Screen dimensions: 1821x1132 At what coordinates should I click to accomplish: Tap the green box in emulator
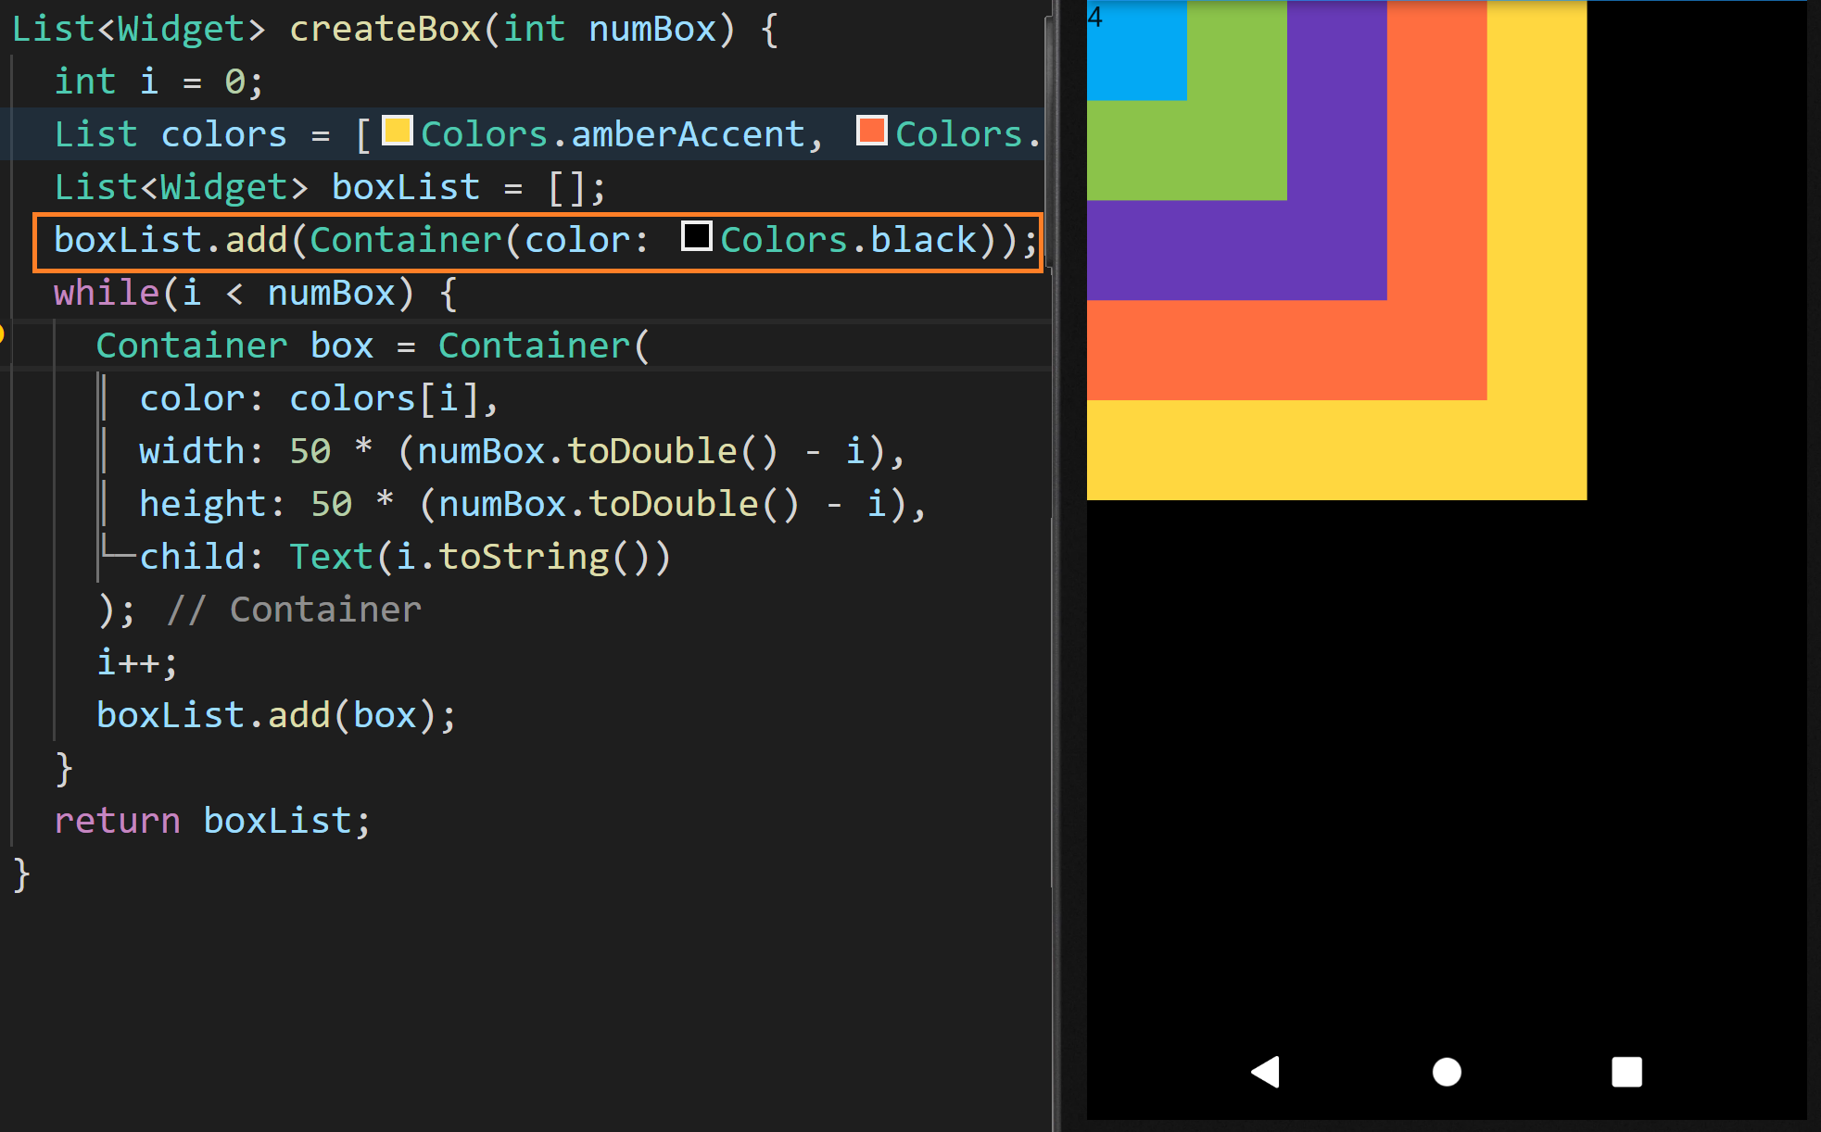pyautogui.click(x=1236, y=148)
